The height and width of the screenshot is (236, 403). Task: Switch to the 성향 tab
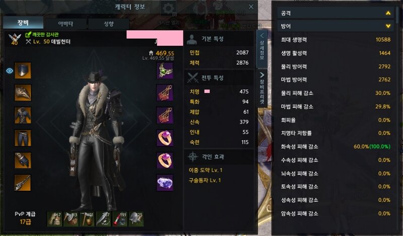(108, 24)
